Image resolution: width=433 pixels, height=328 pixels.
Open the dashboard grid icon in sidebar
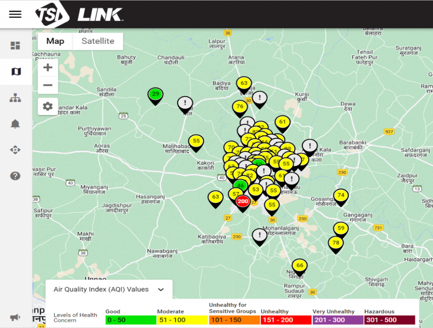[15, 46]
